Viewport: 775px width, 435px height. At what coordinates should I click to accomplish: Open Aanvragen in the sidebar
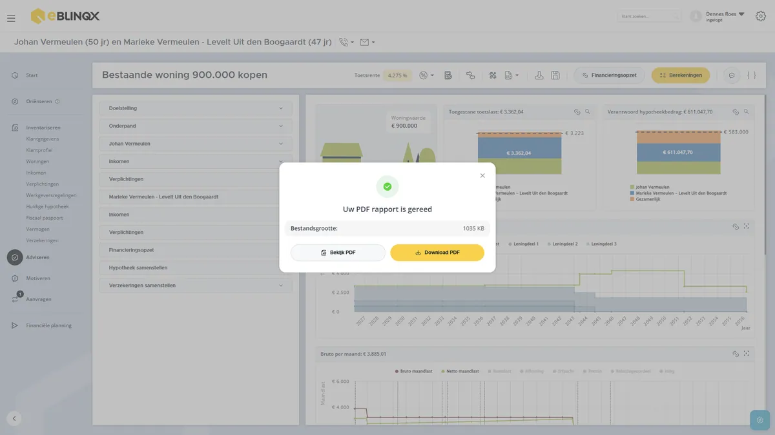click(x=39, y=299)
